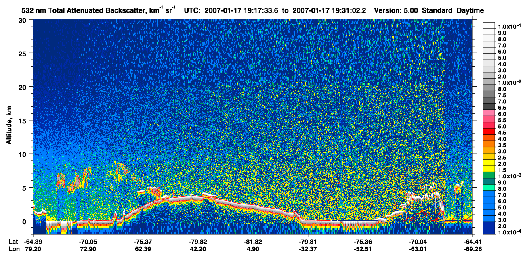Image resolution: width=525 pixels, height=269 pixels.
Task: Click longitude value '42.20'
Action: (198, 249)
